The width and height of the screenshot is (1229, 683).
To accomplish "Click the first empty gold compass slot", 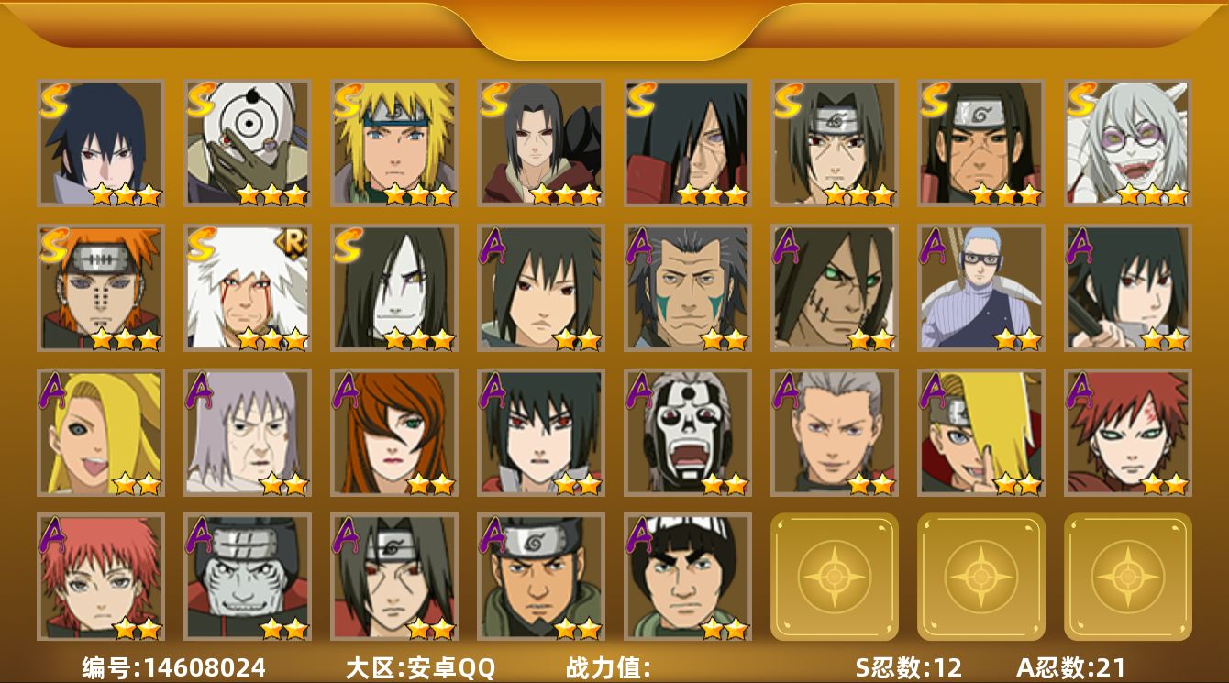I will pos(835,577).
